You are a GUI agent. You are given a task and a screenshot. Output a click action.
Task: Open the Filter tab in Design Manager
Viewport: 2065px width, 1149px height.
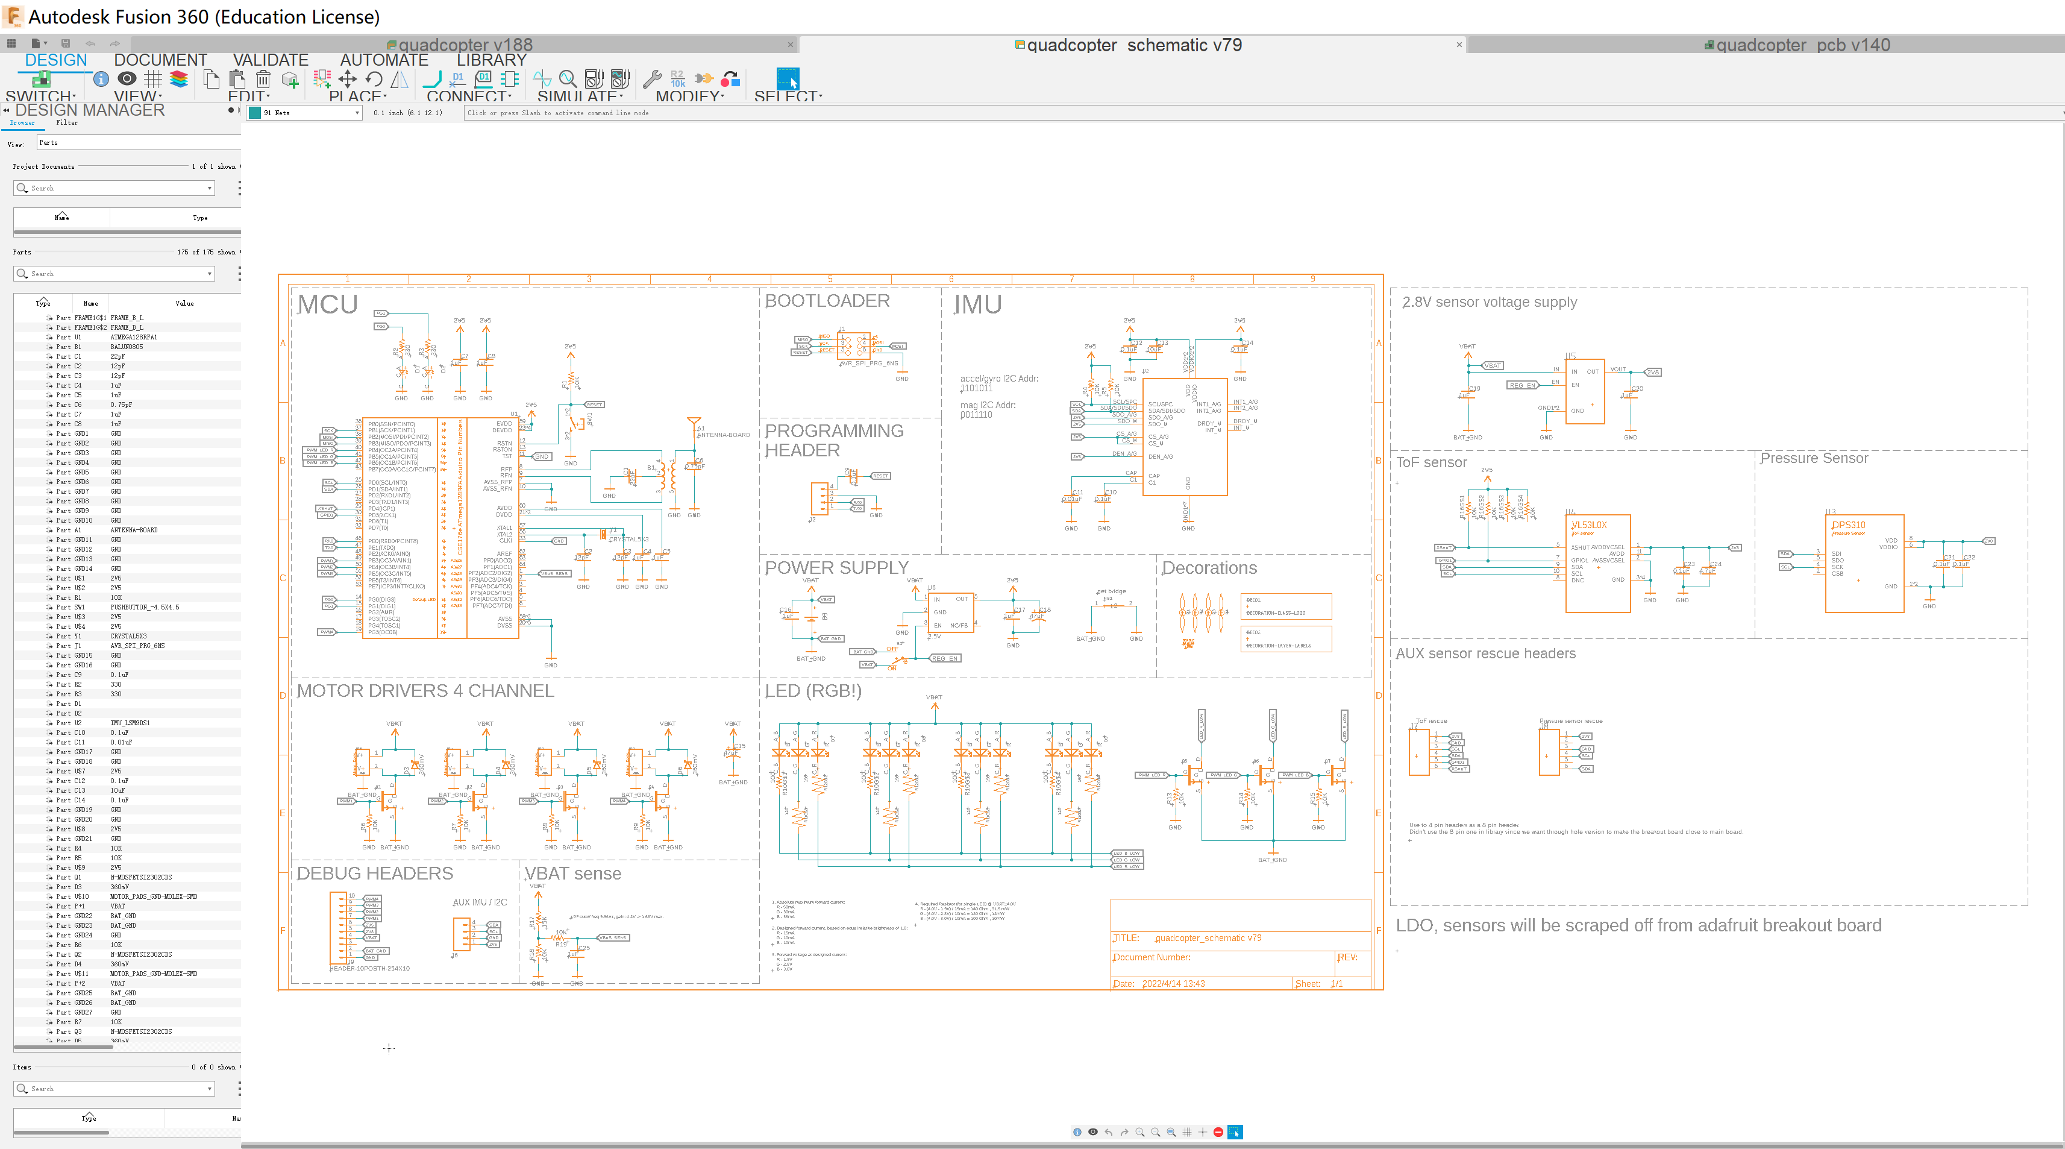coord(67,123)
